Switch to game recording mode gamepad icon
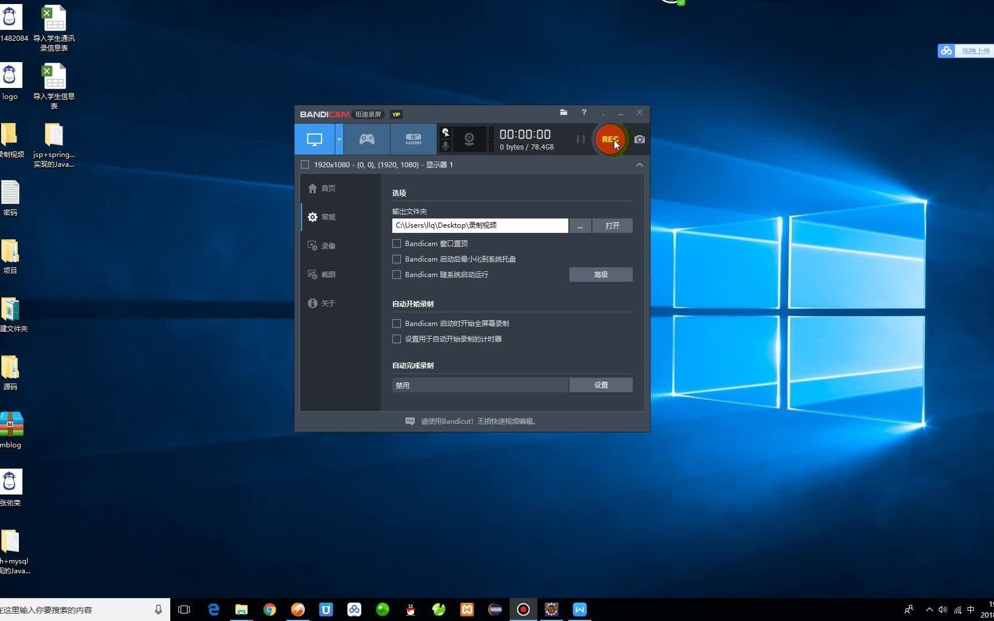 click(x=367, y=139)
